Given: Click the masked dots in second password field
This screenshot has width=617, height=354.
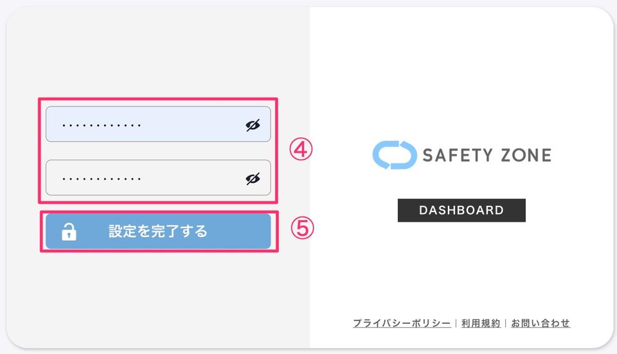Looking at the screenshot, I should pyautogui.click(x=102, y=179).
